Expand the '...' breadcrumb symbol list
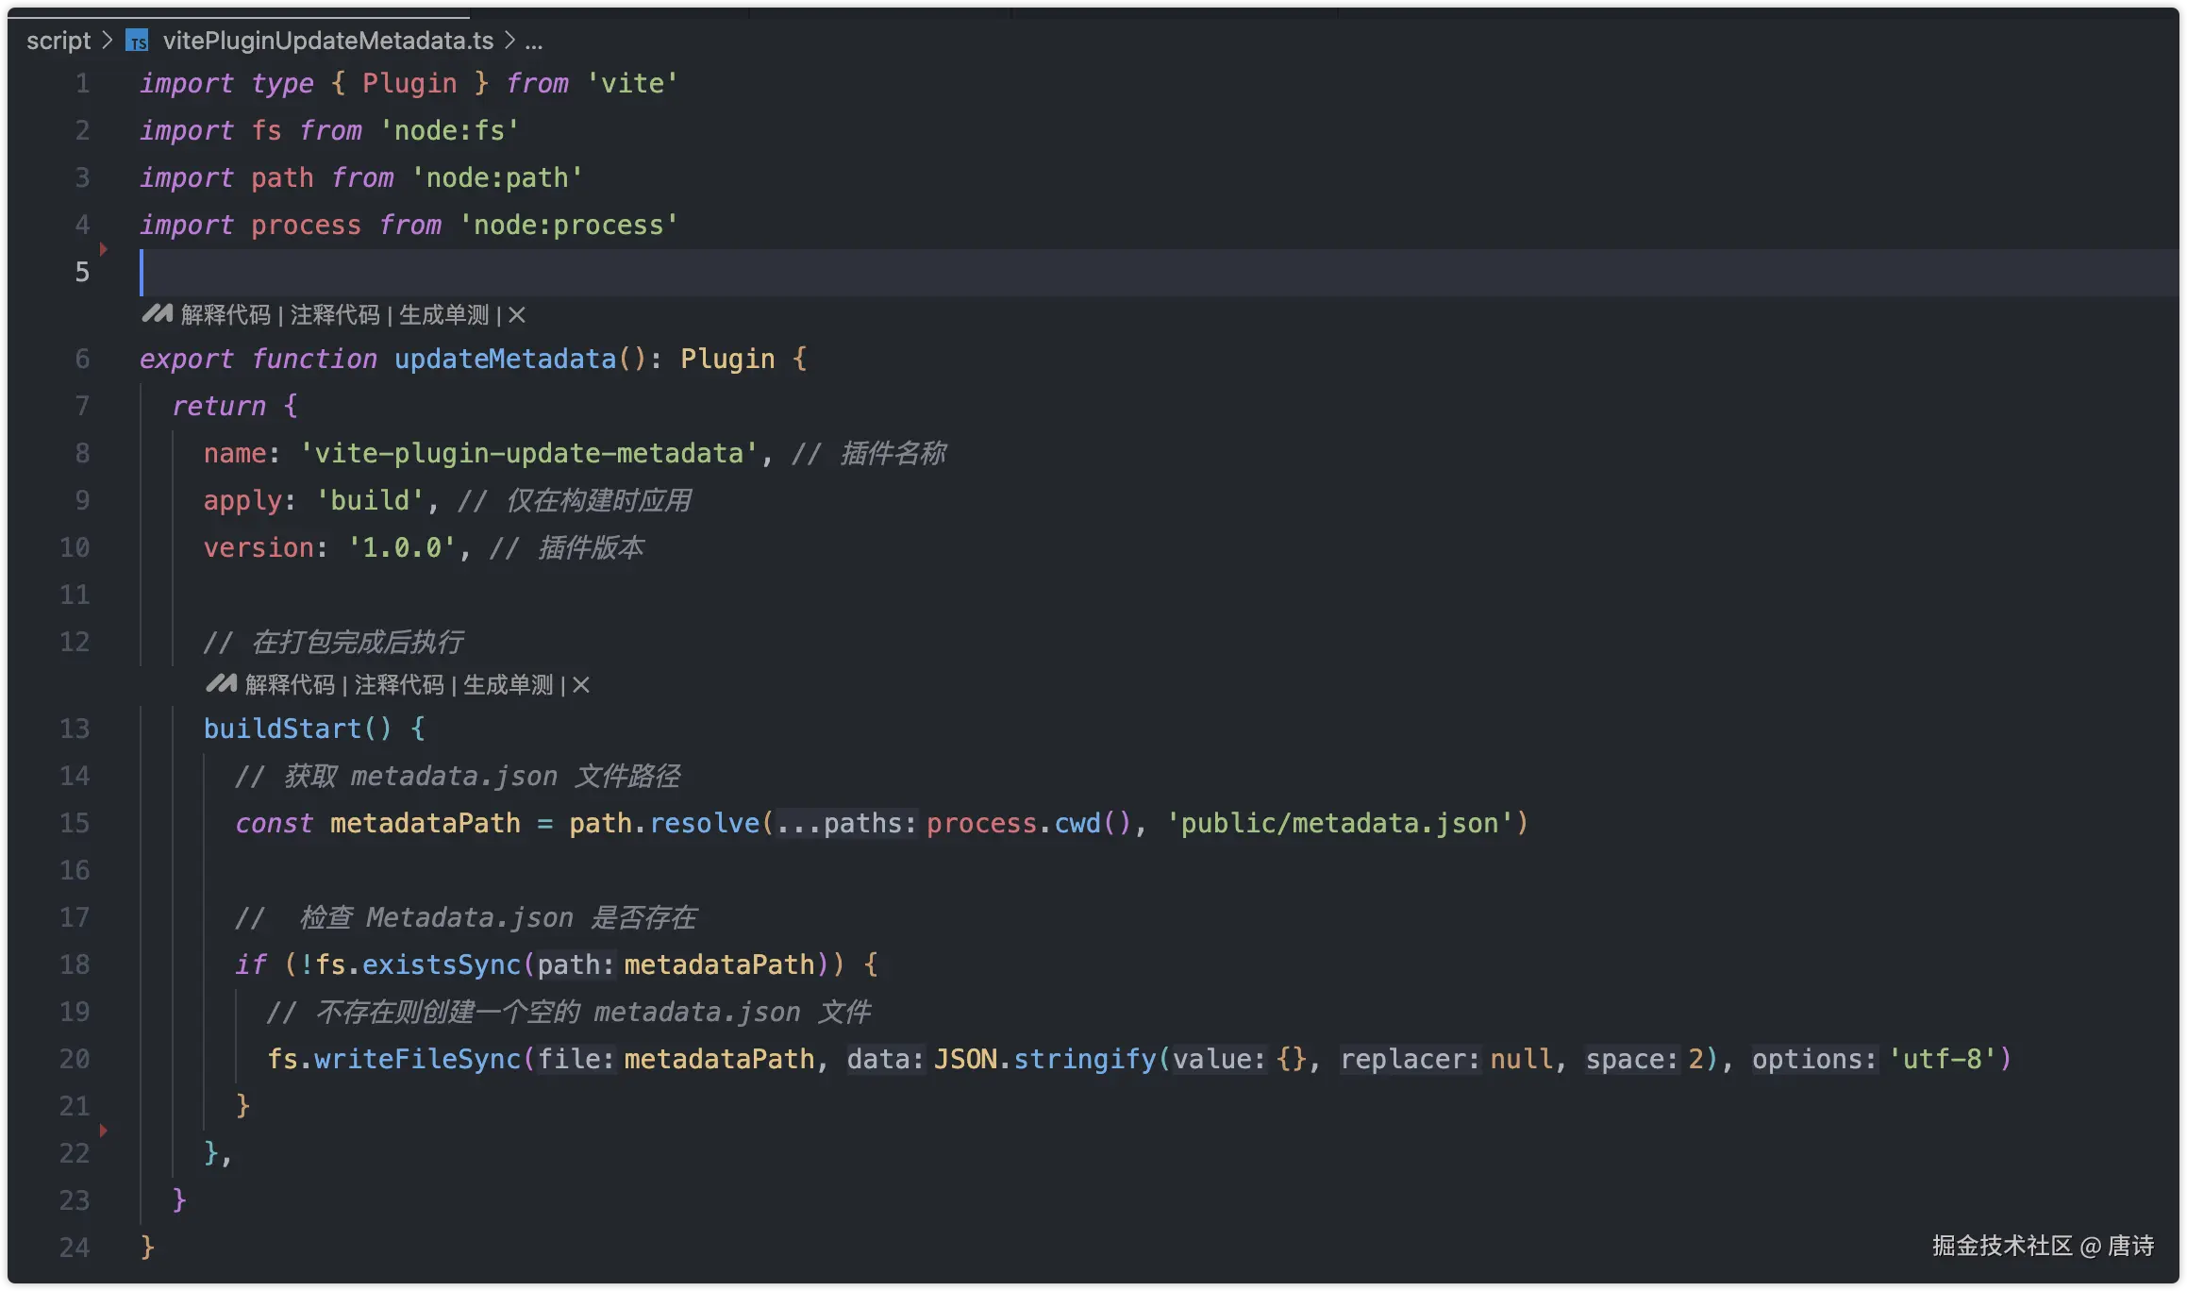The width and height of the screenshot is (2187, 1291). pyautogui.click(x=534, y=42)
